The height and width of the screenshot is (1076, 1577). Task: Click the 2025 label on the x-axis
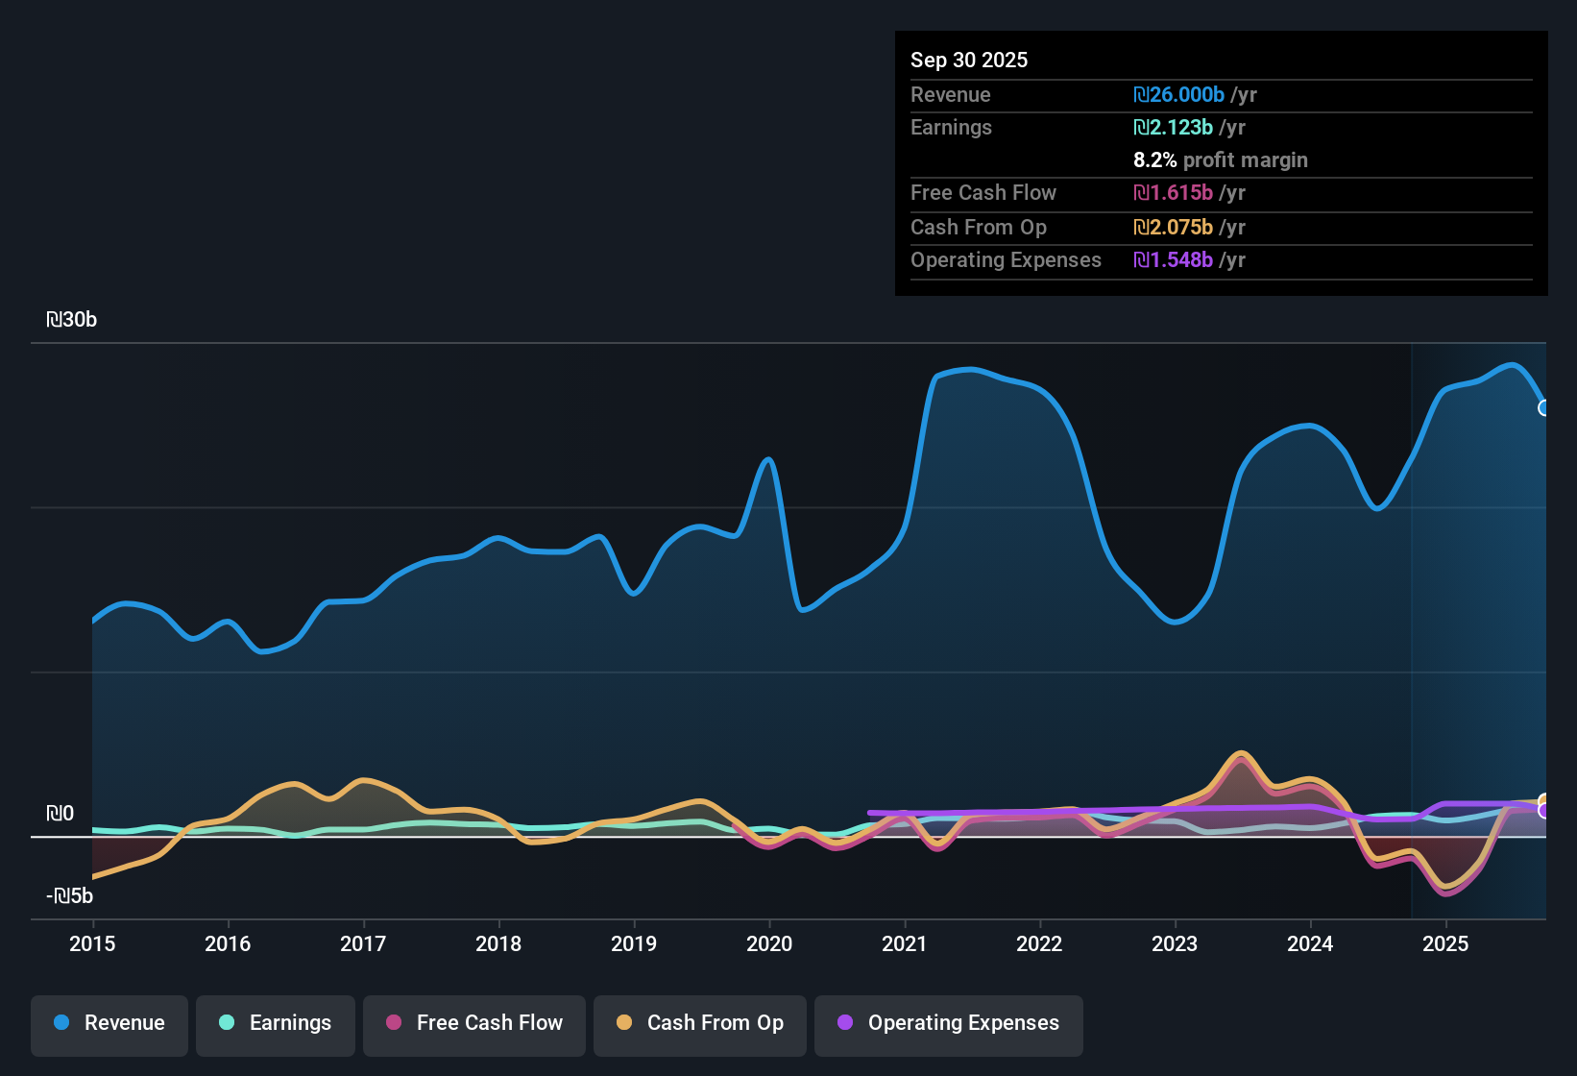click(x=1445, y=943)
